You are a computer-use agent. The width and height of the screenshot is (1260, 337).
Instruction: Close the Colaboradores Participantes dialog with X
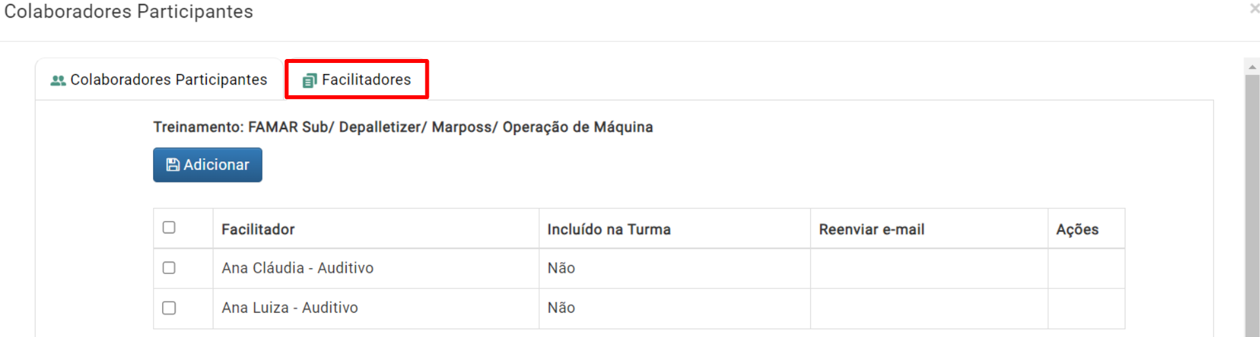(1254, 9)
